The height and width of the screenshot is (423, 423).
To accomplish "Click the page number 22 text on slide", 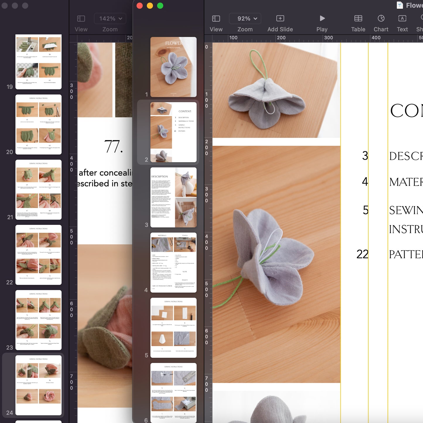I will [362, 254].
